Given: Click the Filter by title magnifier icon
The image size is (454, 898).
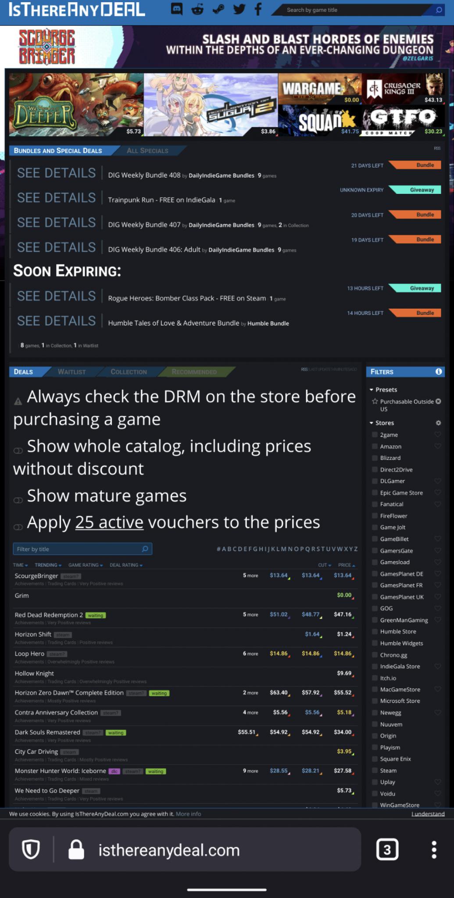Looking at the screenshot, I should click(x=145, y=549).
